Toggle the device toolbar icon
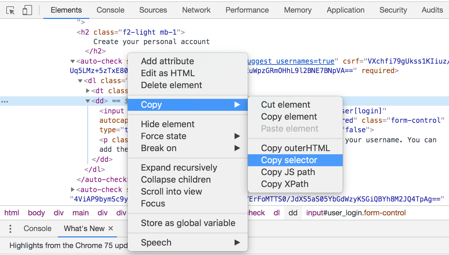 [27, 10]
